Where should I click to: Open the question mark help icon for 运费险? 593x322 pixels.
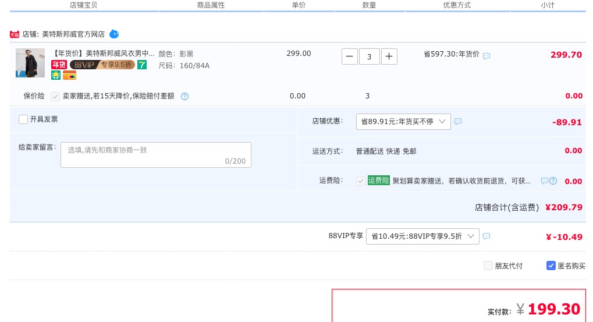553,181
